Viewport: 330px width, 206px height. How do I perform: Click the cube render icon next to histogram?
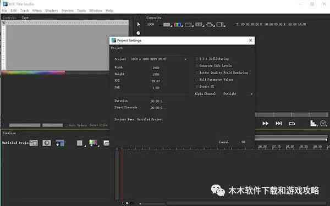coord(323,124)
